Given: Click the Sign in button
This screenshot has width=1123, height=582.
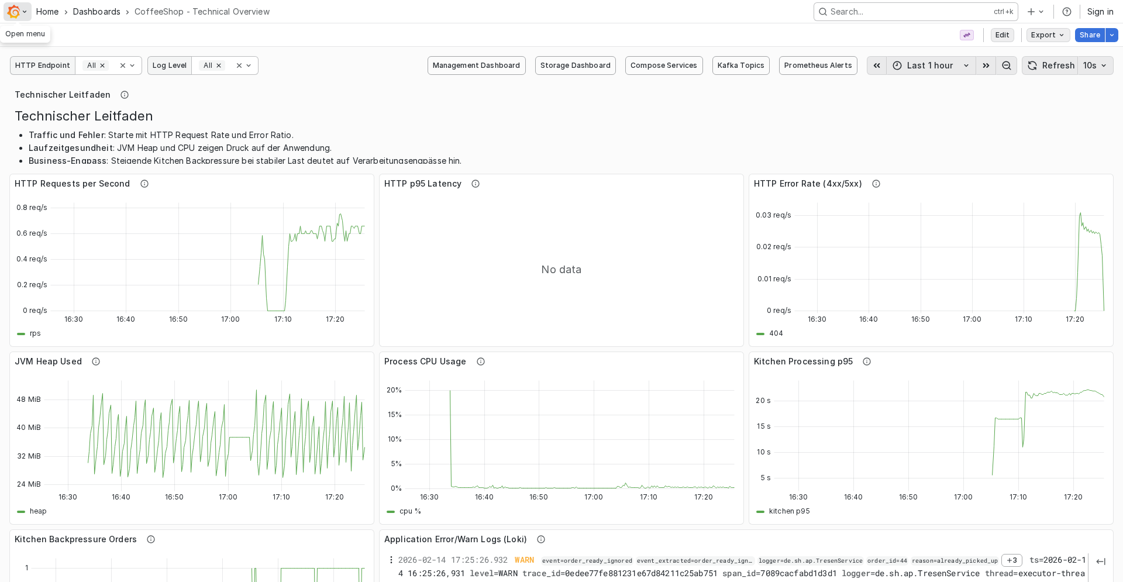Looking at the screenshot, I should click(1100, 12).
